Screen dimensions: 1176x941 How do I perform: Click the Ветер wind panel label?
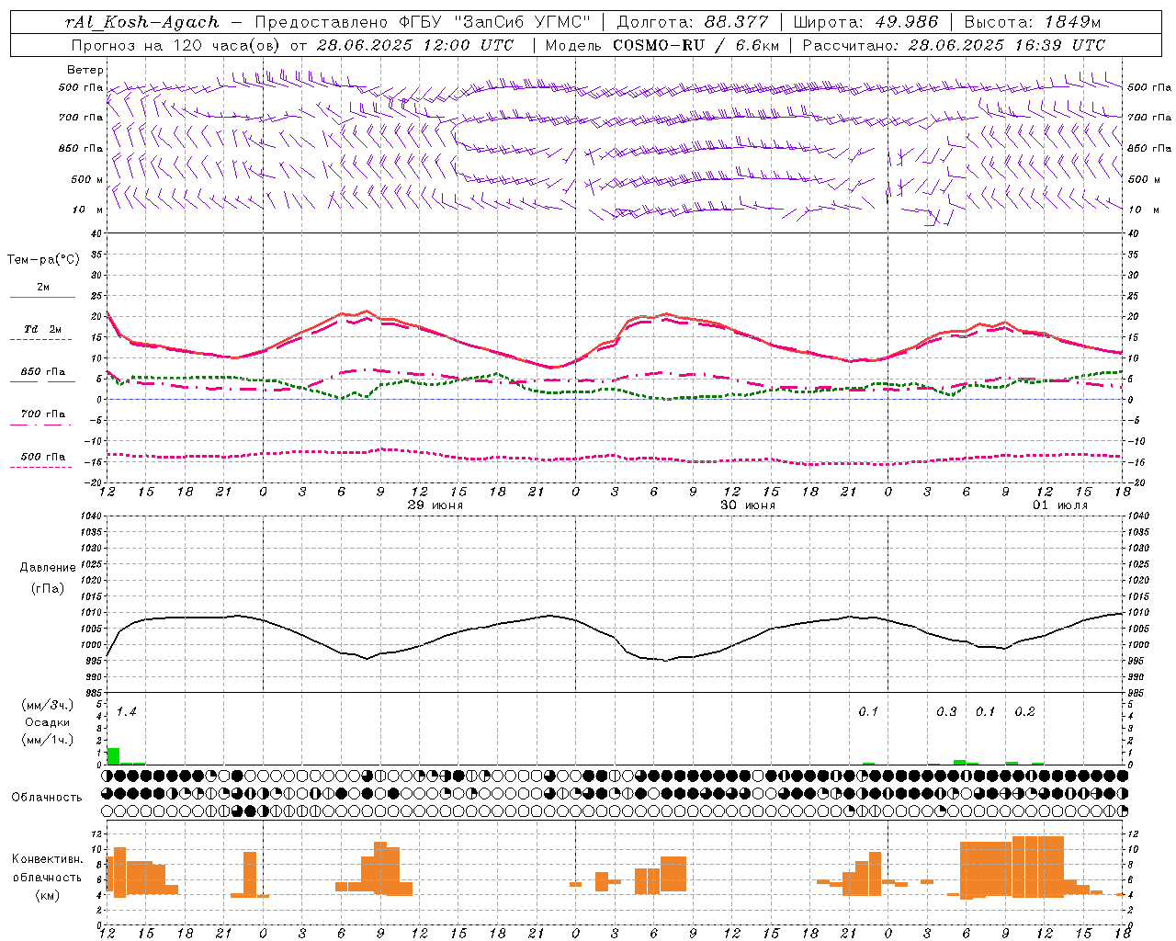(x=85, y=70)
